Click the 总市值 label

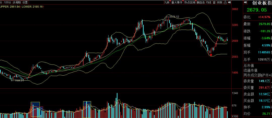click(x=249, y=66)
